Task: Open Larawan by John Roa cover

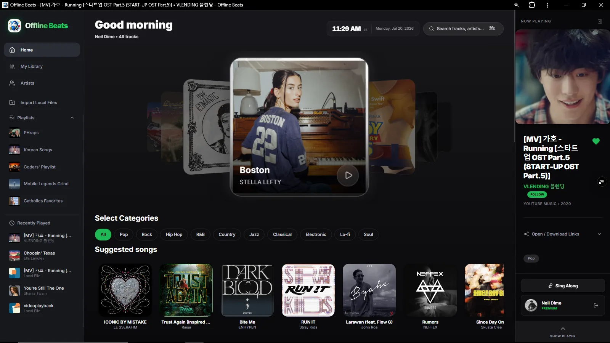Action: click(x=369, y=290)
